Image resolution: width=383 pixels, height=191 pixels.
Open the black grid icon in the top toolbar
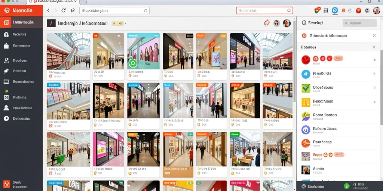326,10
